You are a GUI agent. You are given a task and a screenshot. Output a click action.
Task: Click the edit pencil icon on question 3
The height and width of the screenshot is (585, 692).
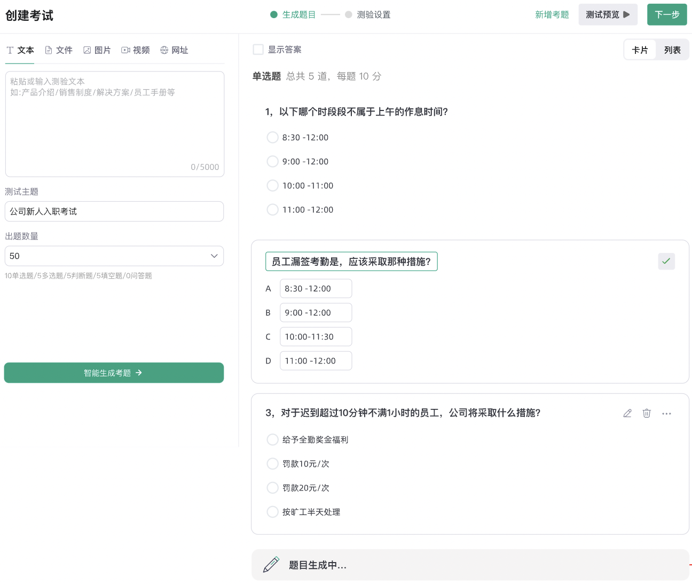(x=627, y=413)
